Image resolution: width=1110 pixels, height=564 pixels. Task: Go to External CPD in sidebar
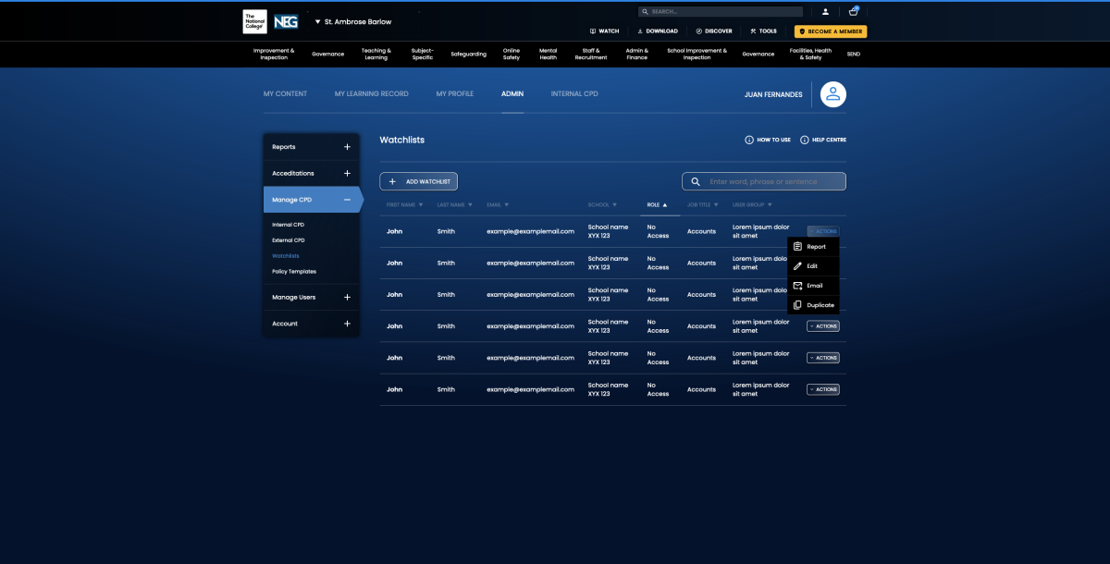click(289, 240)
